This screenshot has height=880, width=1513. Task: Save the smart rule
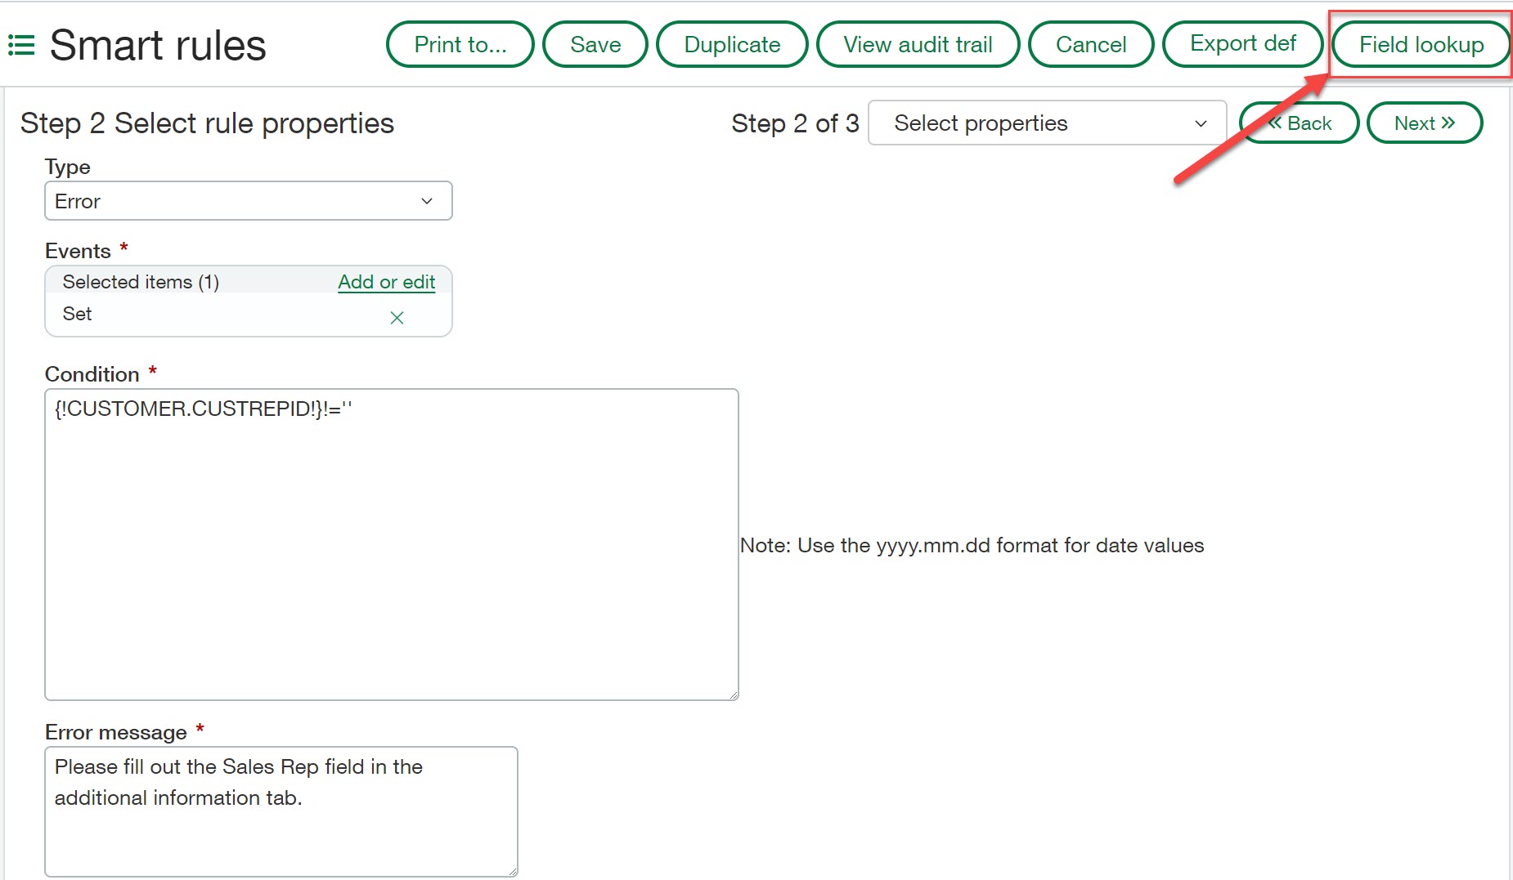(595, 45)
